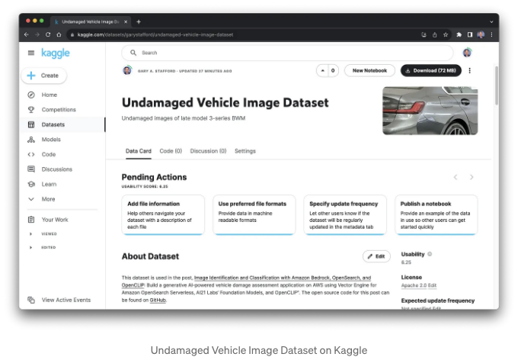Click Gary A. Stafford's author avatar

pyautogui.click(x=127, y=70)
